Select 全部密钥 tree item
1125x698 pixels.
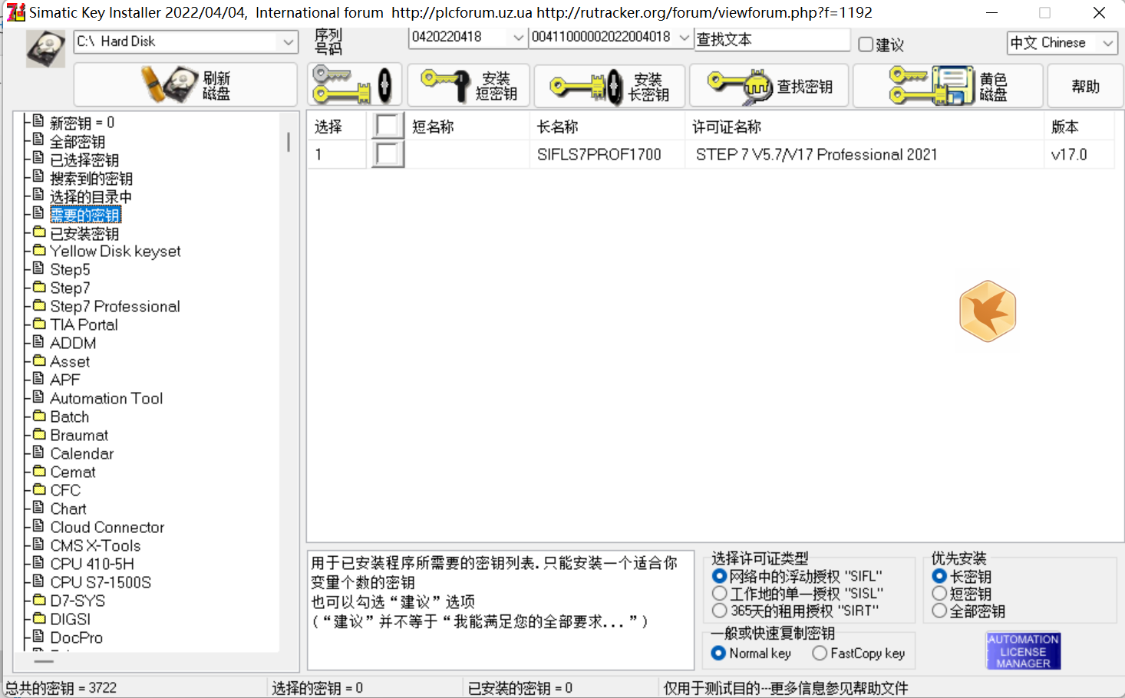[78, 141]
